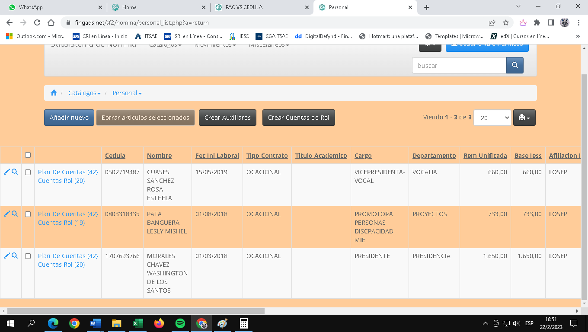Viewport: 588px width, 332px height.
Task: Open Excel from the Windows taskbar
Action: click(138, 323)
